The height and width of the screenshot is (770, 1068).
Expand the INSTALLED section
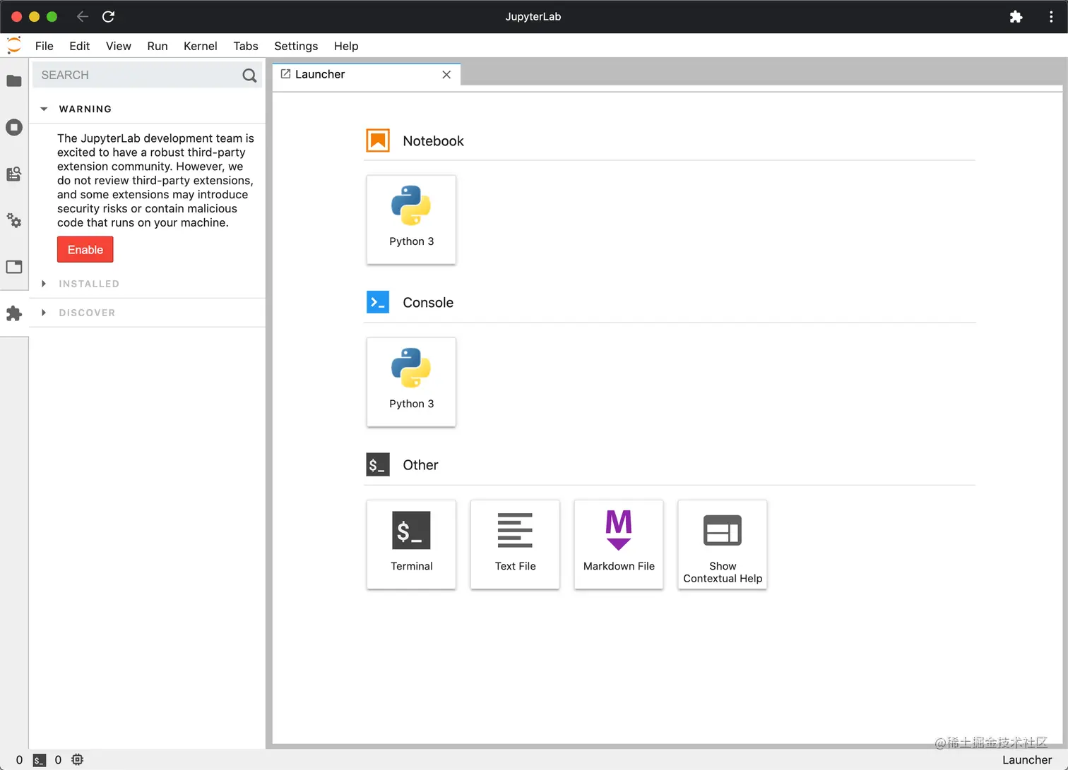[44, 284]
